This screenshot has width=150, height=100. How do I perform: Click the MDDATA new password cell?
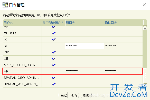click(x=85, y=33)
